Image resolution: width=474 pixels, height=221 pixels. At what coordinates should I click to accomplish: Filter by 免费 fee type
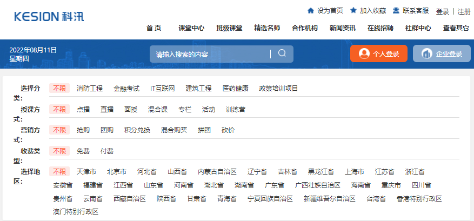click(x=83, y=151)
